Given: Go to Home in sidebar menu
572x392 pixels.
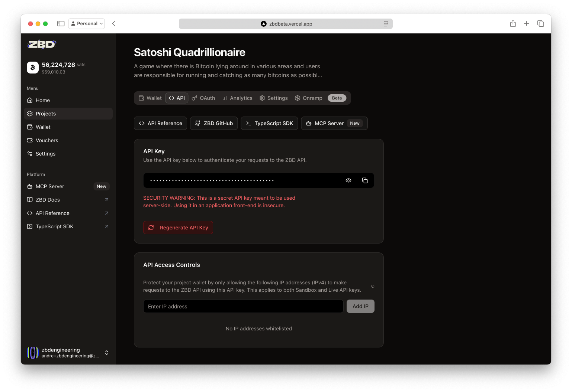Looking at the screenshot, I should point(68,100).
